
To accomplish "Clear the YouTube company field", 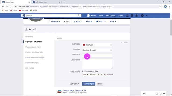I will click(111, 45).
